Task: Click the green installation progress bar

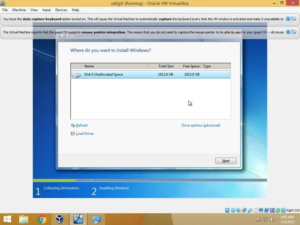Action: click(x=54, y=180)
